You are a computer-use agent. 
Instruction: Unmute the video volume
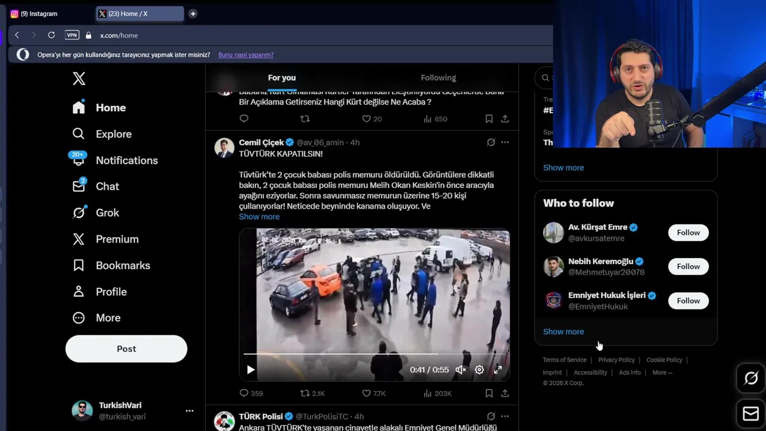point(460,370)
